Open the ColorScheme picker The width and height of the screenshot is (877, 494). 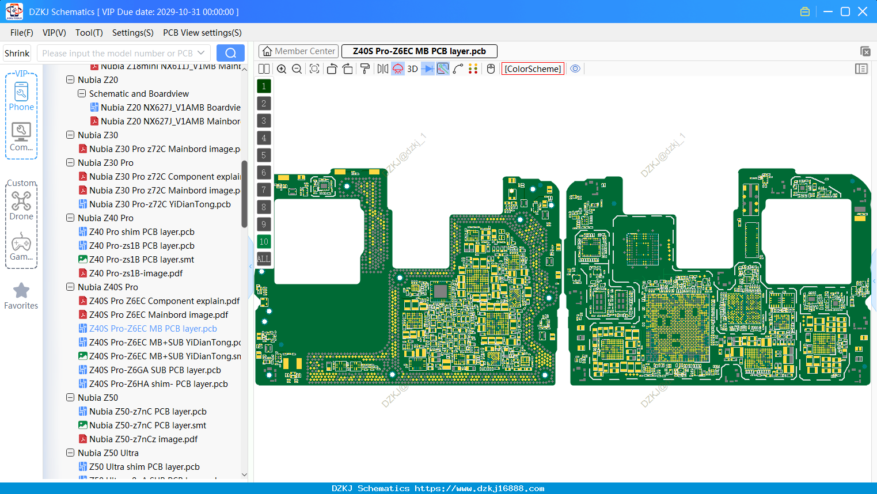click(x=533, y=69)
